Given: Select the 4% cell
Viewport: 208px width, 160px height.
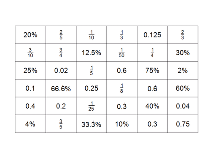Looking at the screenshot, I should click(x=30, y=124).
